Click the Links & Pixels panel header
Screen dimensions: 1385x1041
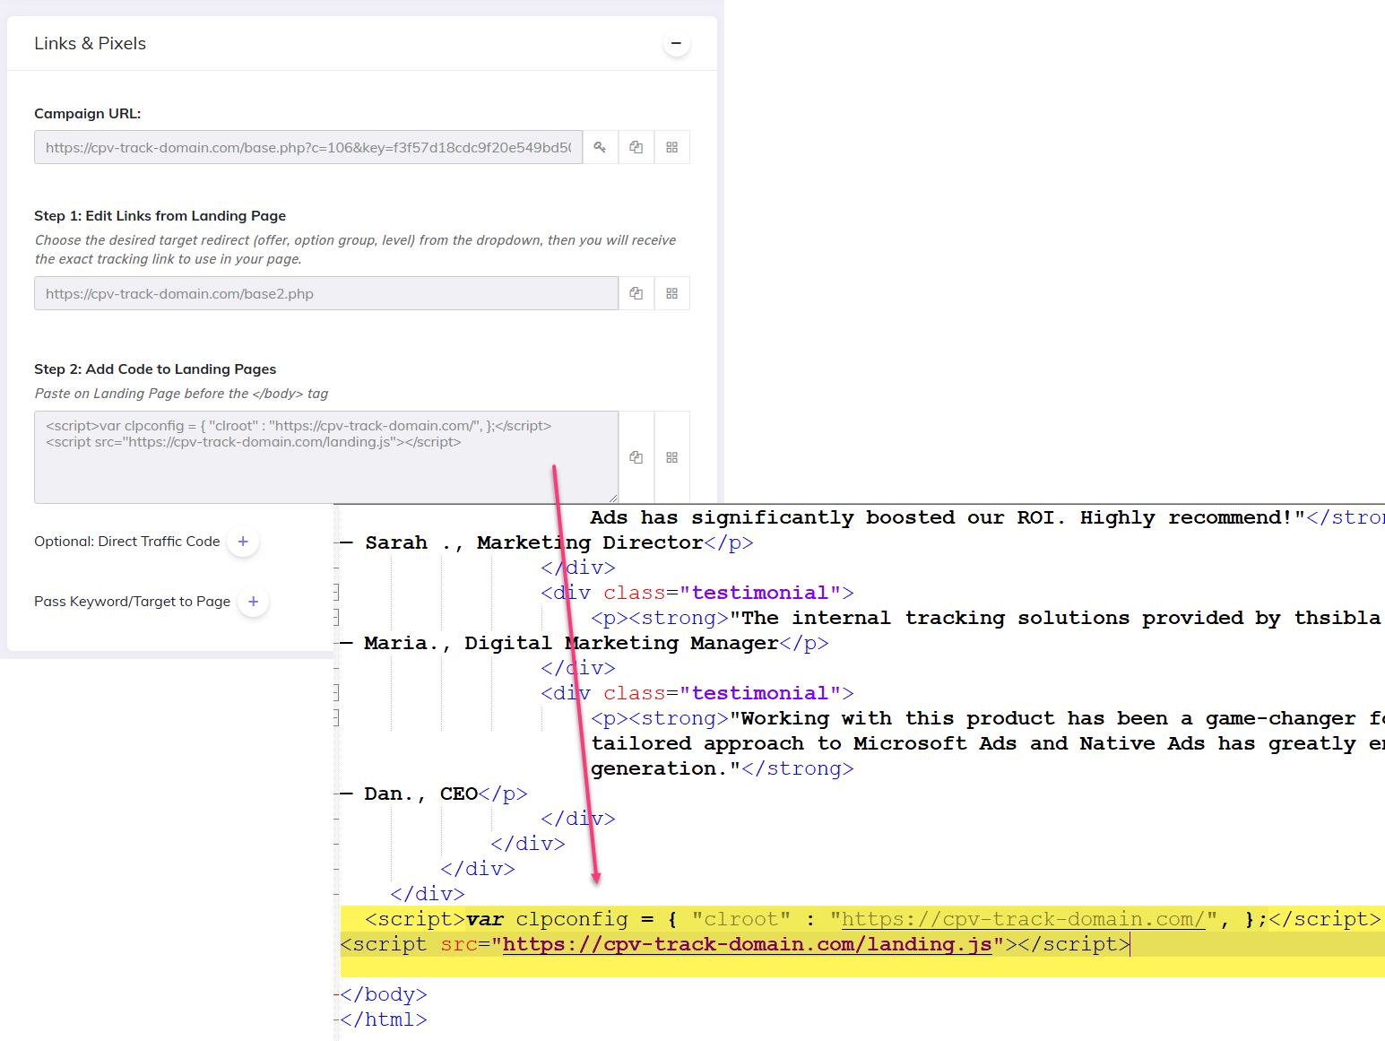pos(90,43)
